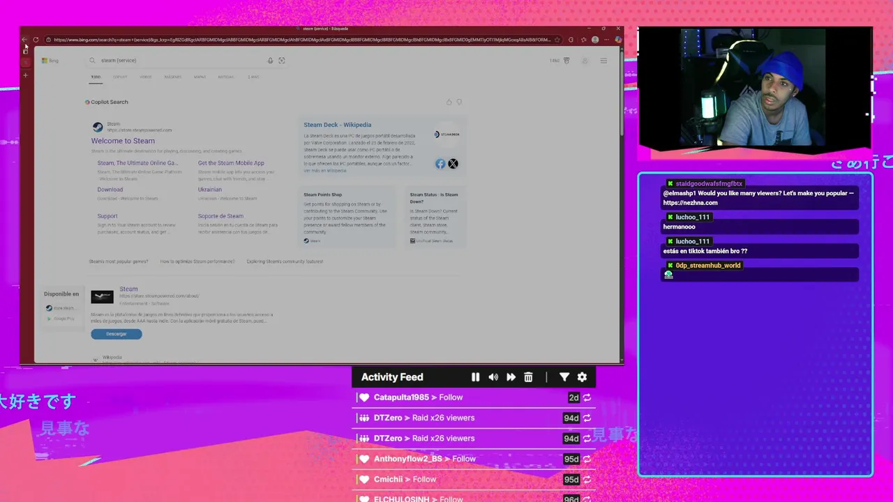Reload the Bing search page
This screenshot has width=893, height=502.
[36, 40]
